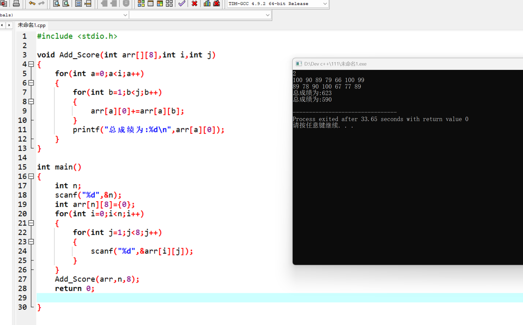Collapse the Add_Score function fold at line 4

pyautogui.click(x=31, y=64)
